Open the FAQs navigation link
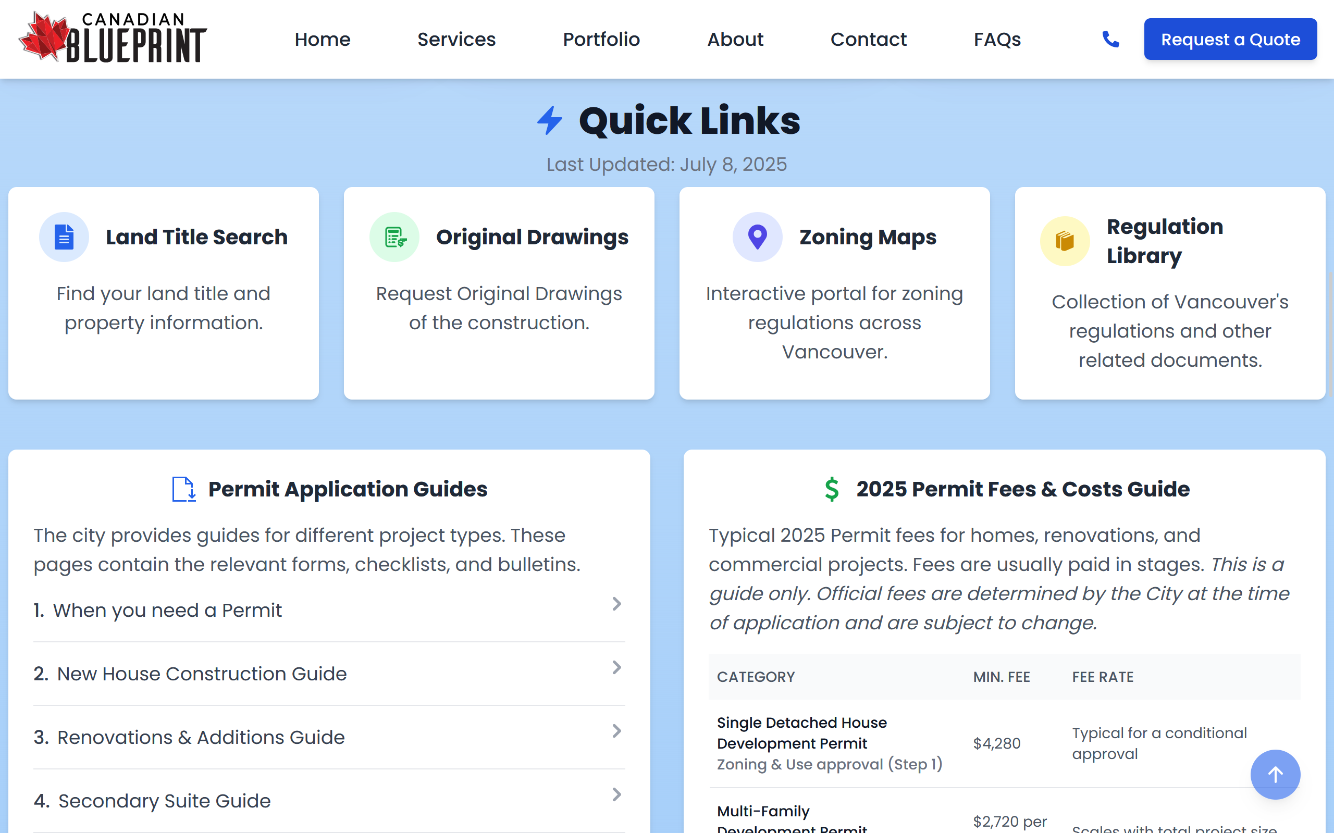The width and height of the screenshot is (1334, 833). tap(997, 39)
